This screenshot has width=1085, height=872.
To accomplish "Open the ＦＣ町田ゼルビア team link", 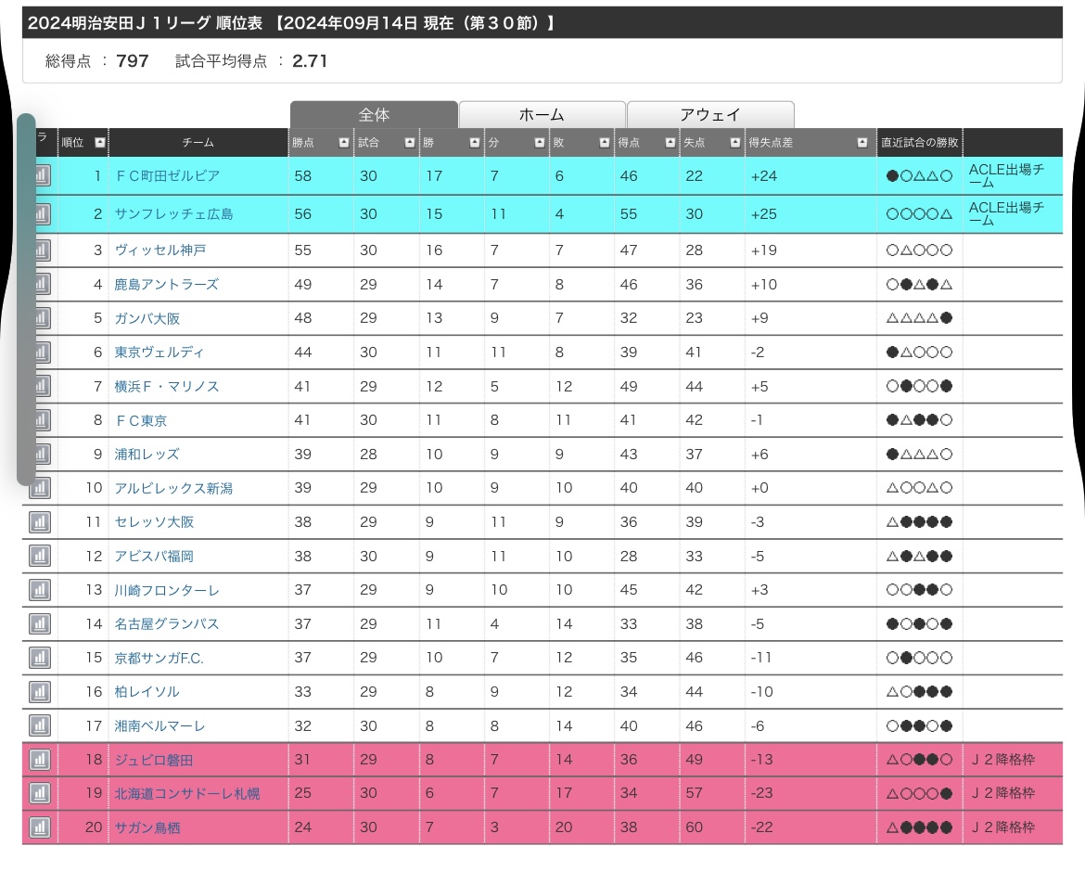I will [x=167, y=176].
